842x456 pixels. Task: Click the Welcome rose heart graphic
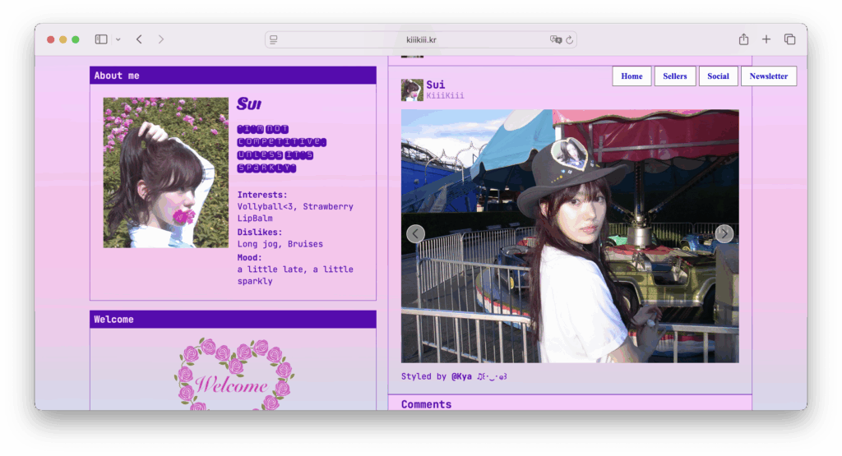tap(234, 375)
